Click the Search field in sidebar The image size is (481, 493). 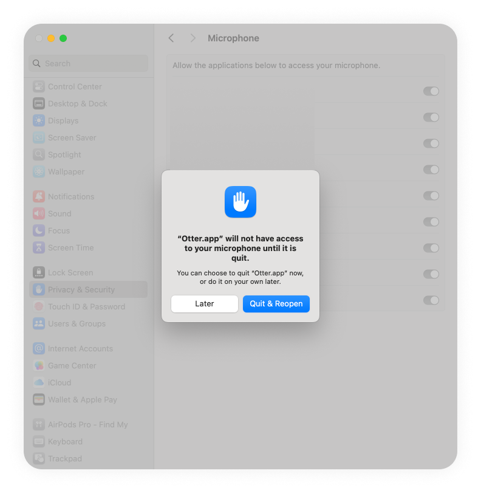pos(88,63)
